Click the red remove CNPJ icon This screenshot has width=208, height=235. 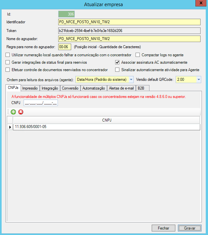pyautogui.click(x=21, y=112)
